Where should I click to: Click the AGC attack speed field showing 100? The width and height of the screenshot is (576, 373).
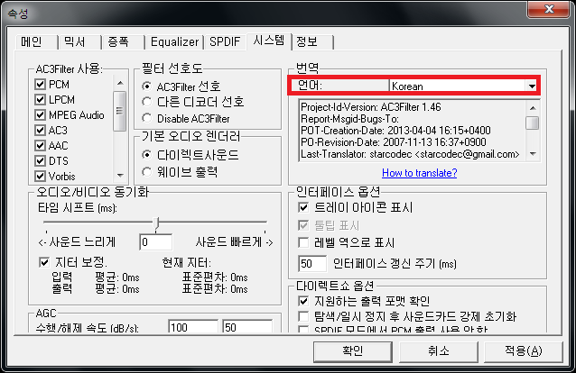193,326
